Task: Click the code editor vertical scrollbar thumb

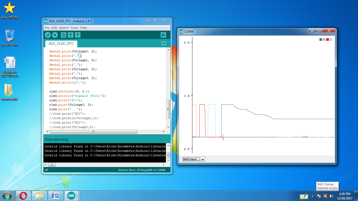Action: tap(168, 109)
